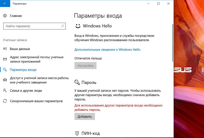This screenshot has width=204, height=138.
Task: Click the ПИН-код section heading
Action: 91,133
